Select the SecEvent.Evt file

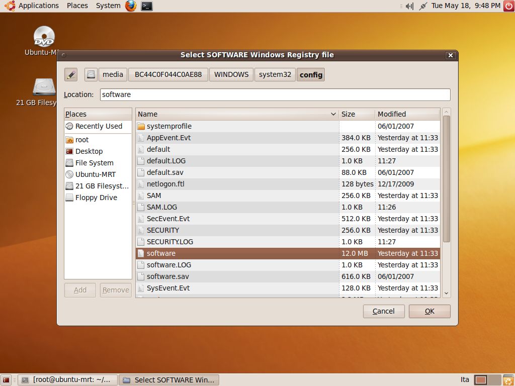tap(288, 219)
